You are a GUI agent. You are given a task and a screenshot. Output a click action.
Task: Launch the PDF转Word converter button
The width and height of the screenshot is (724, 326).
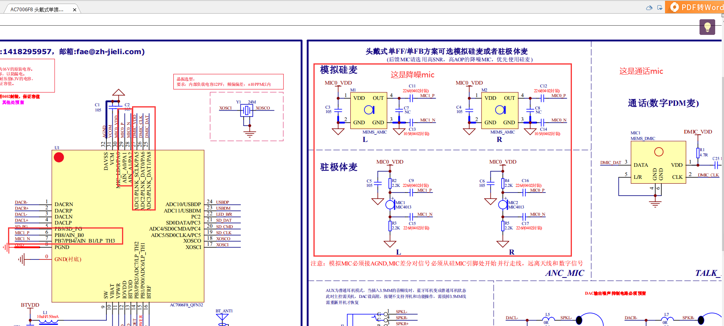(695, 7)
